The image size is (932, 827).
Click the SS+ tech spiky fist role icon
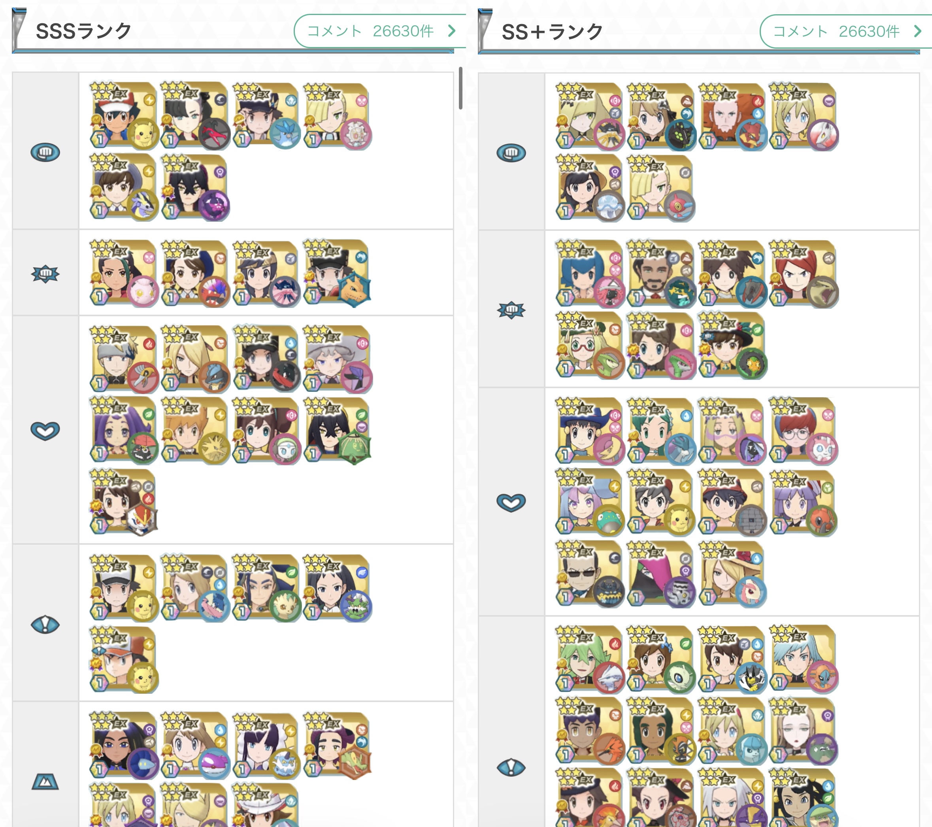click(x=511, y=310)
